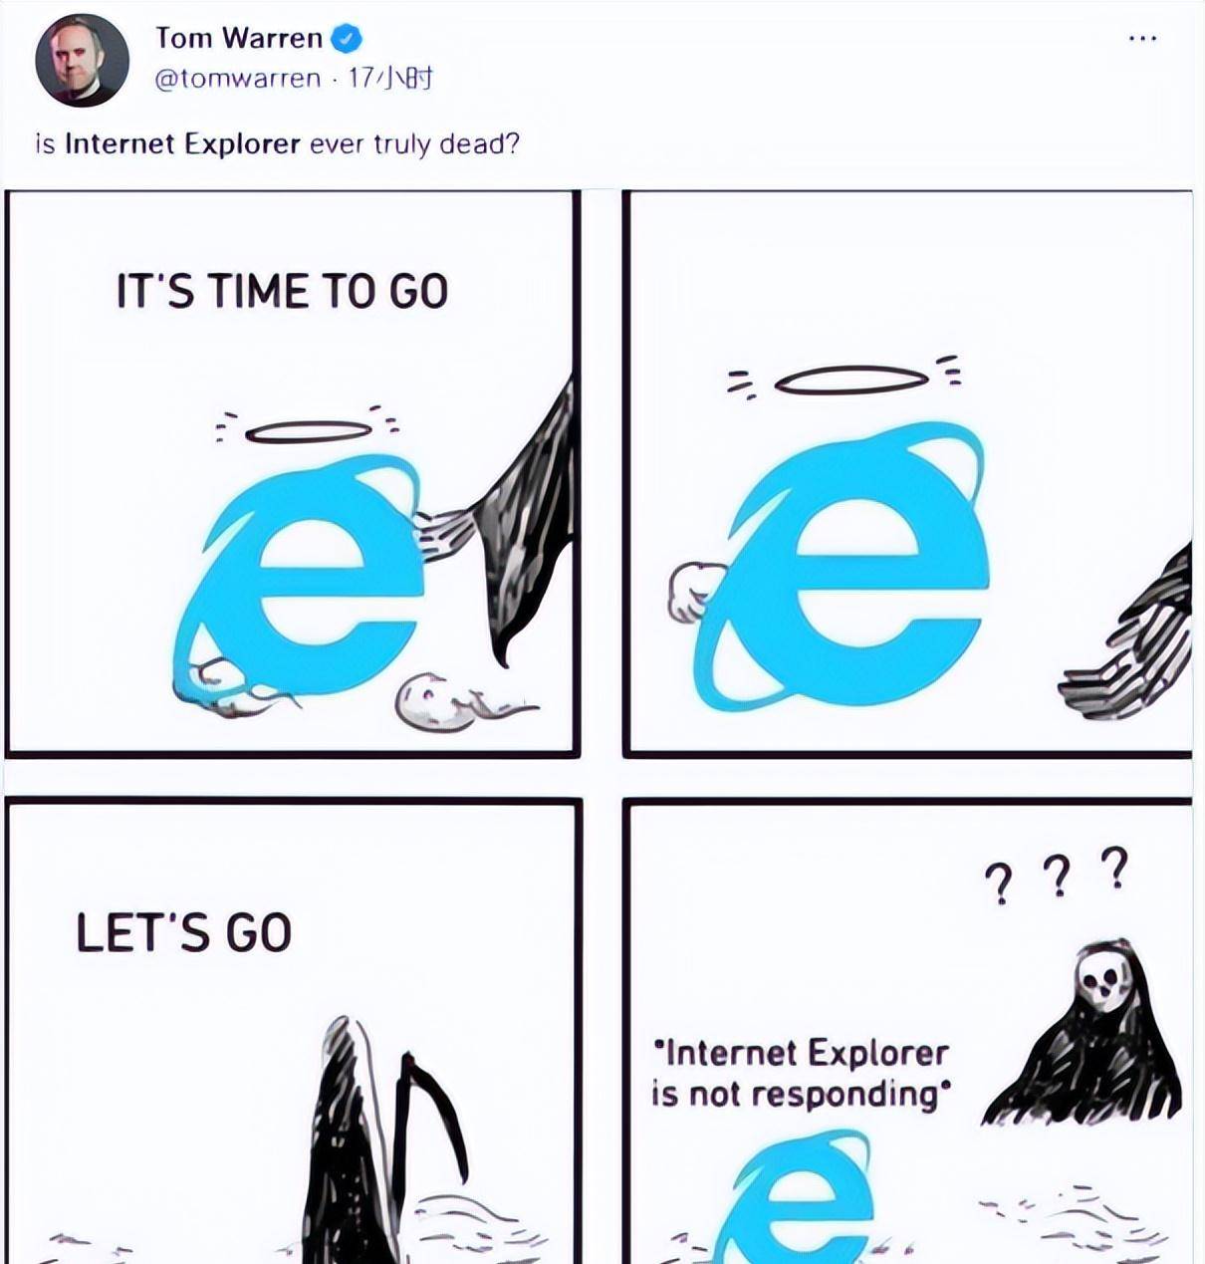Click the Internet Explorer is not responding text

801,1074
